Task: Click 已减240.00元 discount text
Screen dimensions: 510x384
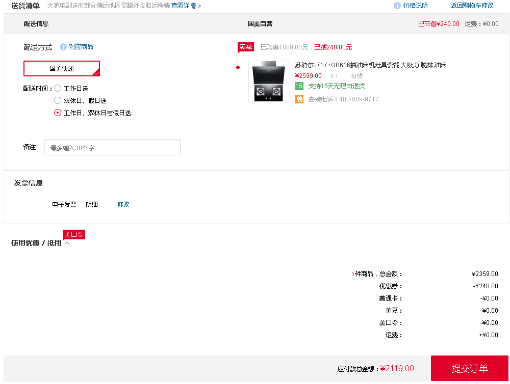Action: tap(333, 47)
